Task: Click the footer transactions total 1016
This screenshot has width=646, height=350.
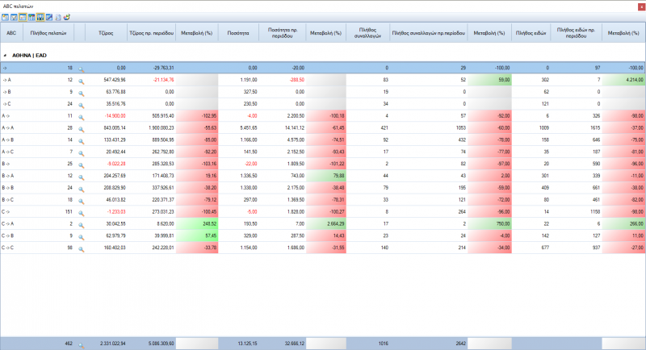Action: pyautogui.click(x=383, y=344)
